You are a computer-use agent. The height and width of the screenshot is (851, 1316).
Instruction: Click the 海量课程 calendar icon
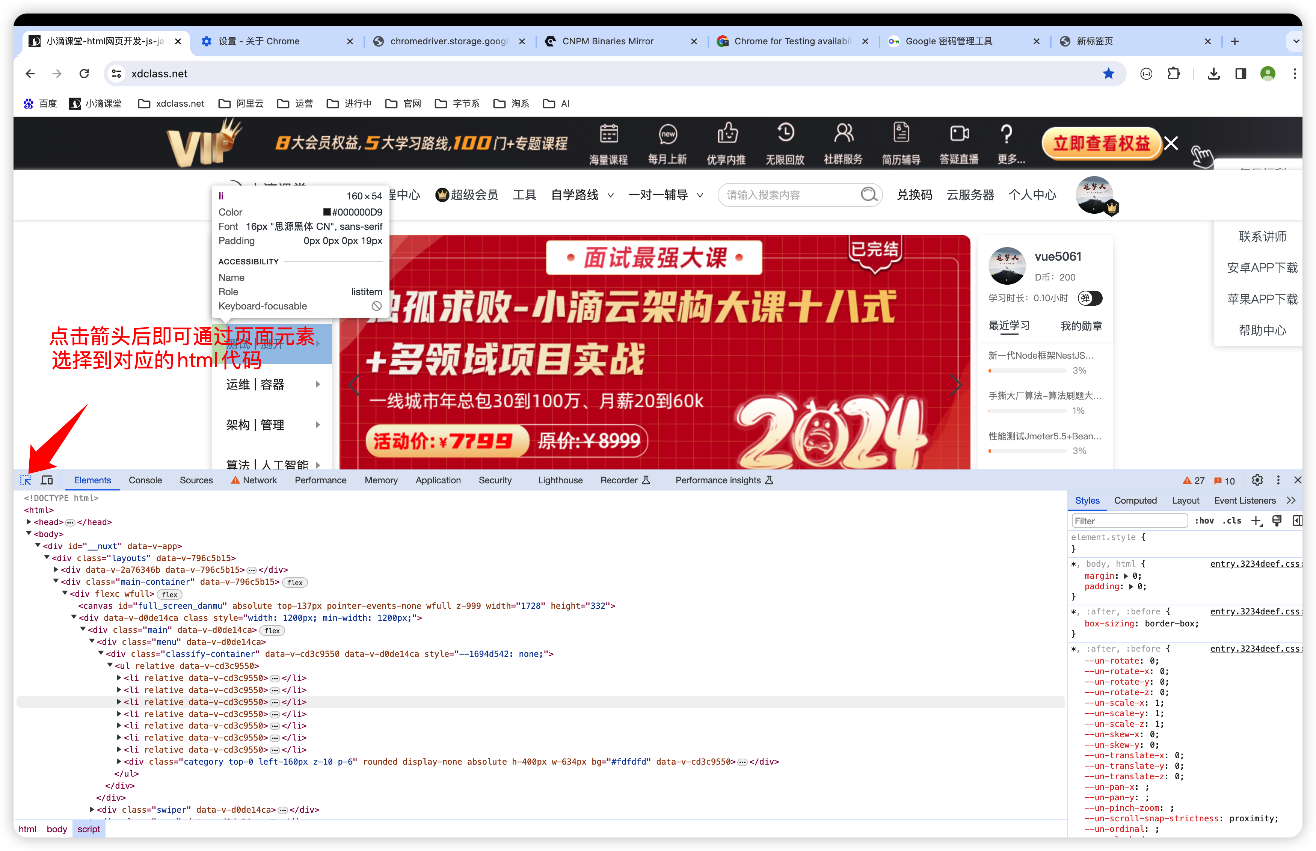tap(609, 133)
